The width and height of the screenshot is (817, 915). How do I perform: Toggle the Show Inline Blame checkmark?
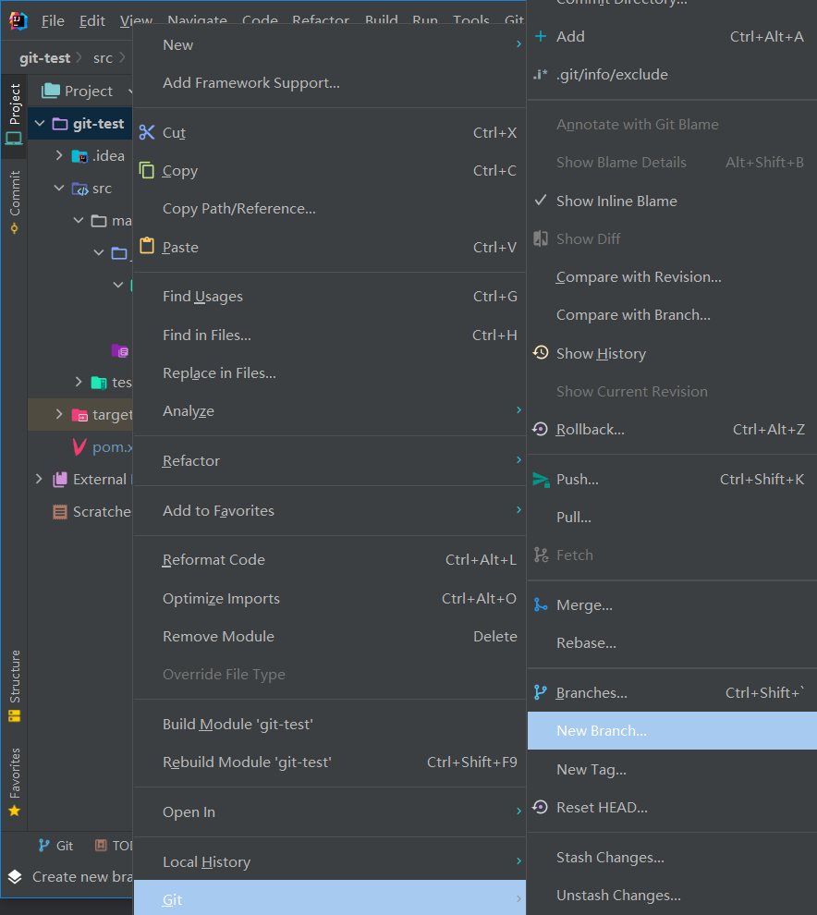(541, 201)
